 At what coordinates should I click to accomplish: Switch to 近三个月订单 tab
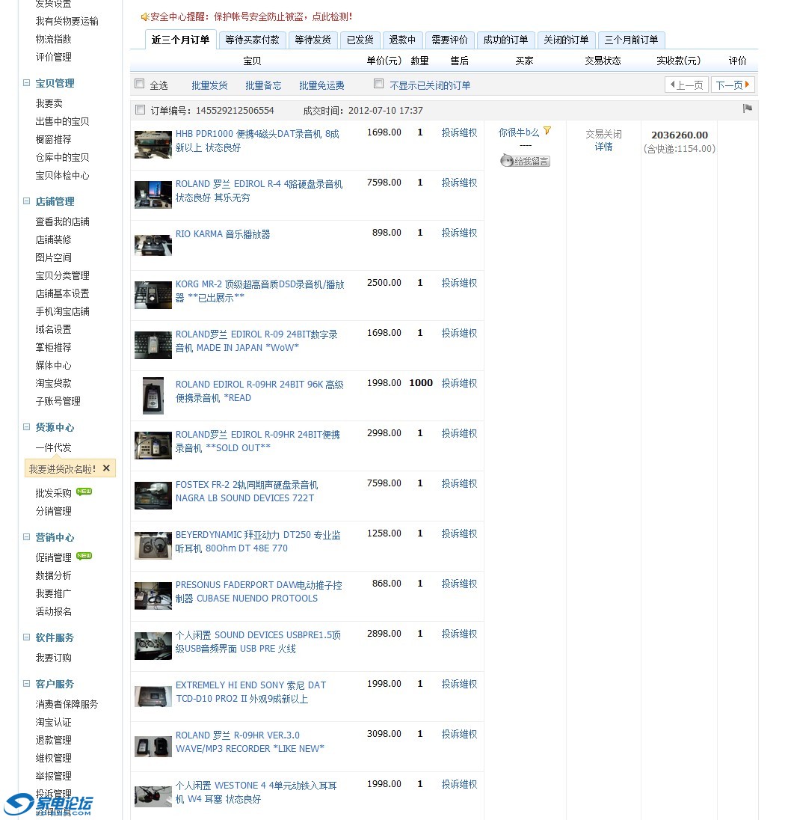click(x=180, y=40)
